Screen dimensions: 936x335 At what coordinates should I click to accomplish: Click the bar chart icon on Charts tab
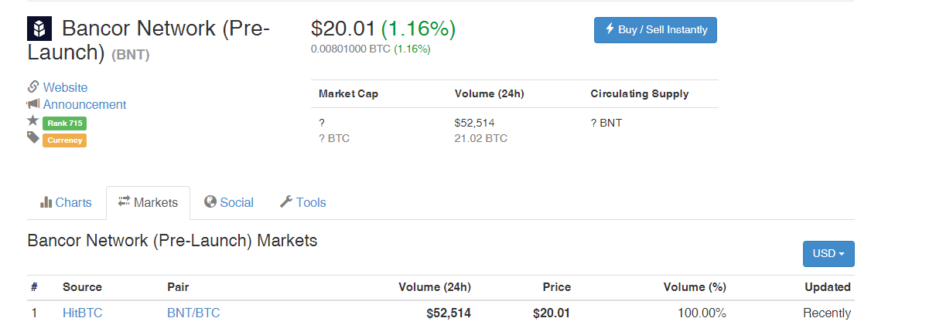tap(46, 202)
